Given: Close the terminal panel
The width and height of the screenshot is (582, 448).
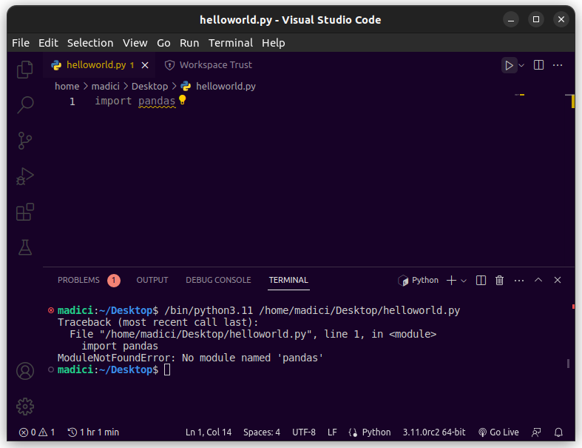Looking at the screenshot, I should click(558, 280).
